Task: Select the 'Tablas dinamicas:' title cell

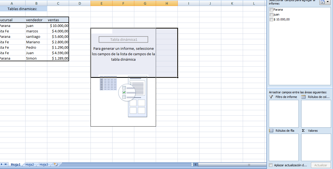Action: tap(23, 9)
